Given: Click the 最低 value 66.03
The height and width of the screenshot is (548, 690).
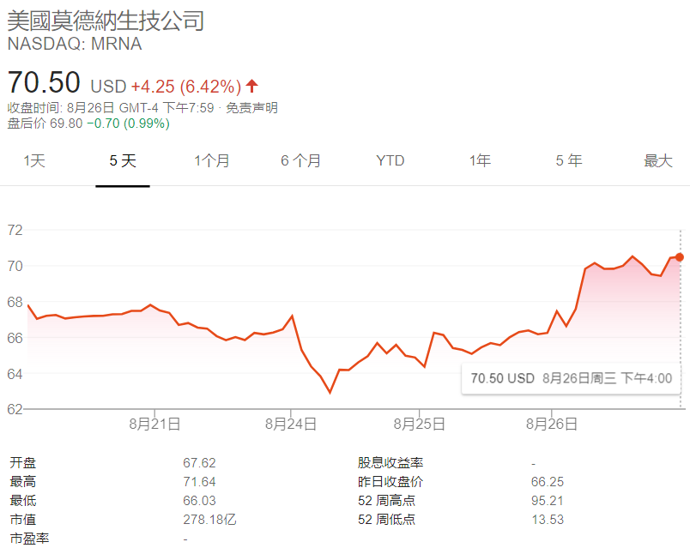Looking at the screenshot, I should pyautogui.click(x=199, y=501).
